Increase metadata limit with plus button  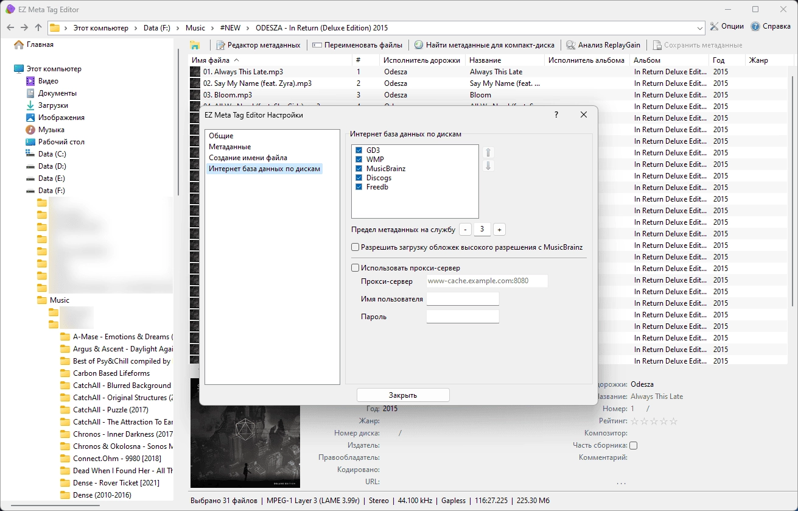(499, 229)
